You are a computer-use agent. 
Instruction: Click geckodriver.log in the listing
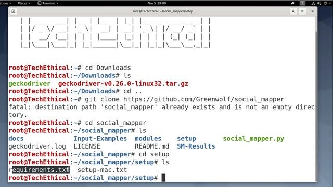tap(37, 146)
